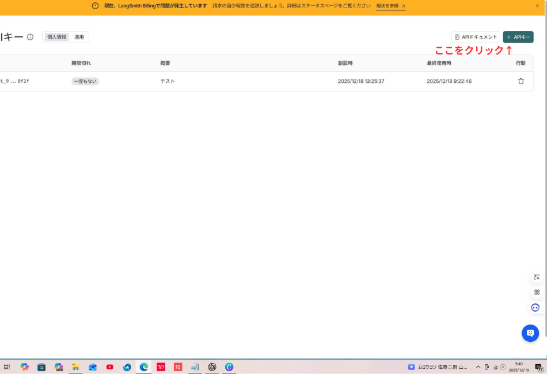Resume ムロツヨシ media playback in taskbar
This screenshot has height=374, width=547.
point(411,367)
